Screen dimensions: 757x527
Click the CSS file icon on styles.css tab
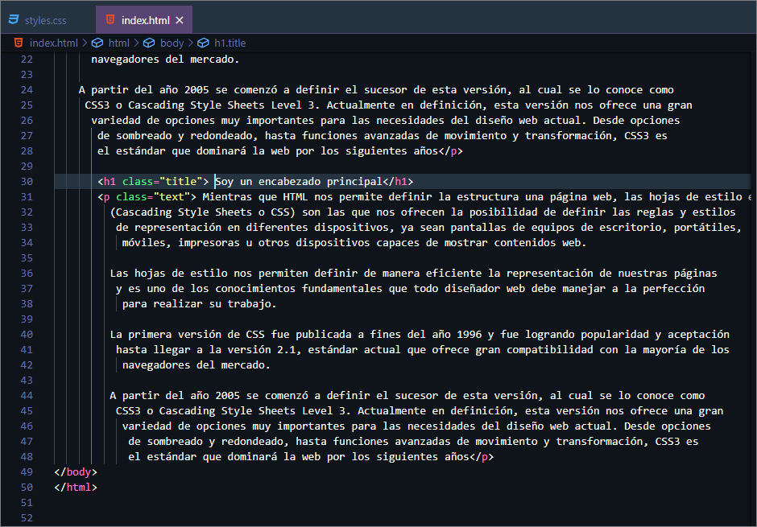coord(14,20)
